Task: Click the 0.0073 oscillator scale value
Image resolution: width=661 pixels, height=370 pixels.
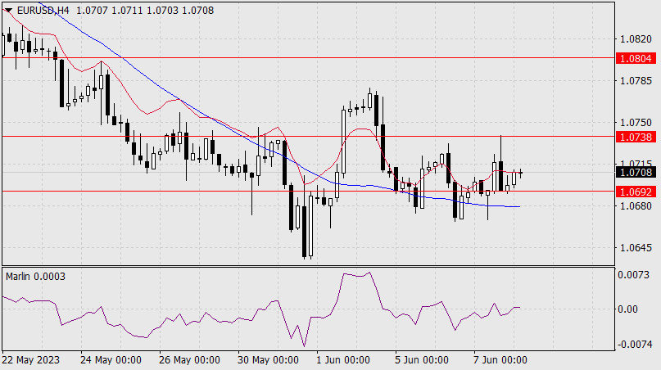Action: [636, 274]
